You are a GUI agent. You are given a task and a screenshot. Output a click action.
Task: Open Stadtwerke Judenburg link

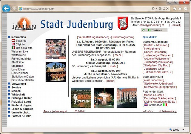pos(158,83)
